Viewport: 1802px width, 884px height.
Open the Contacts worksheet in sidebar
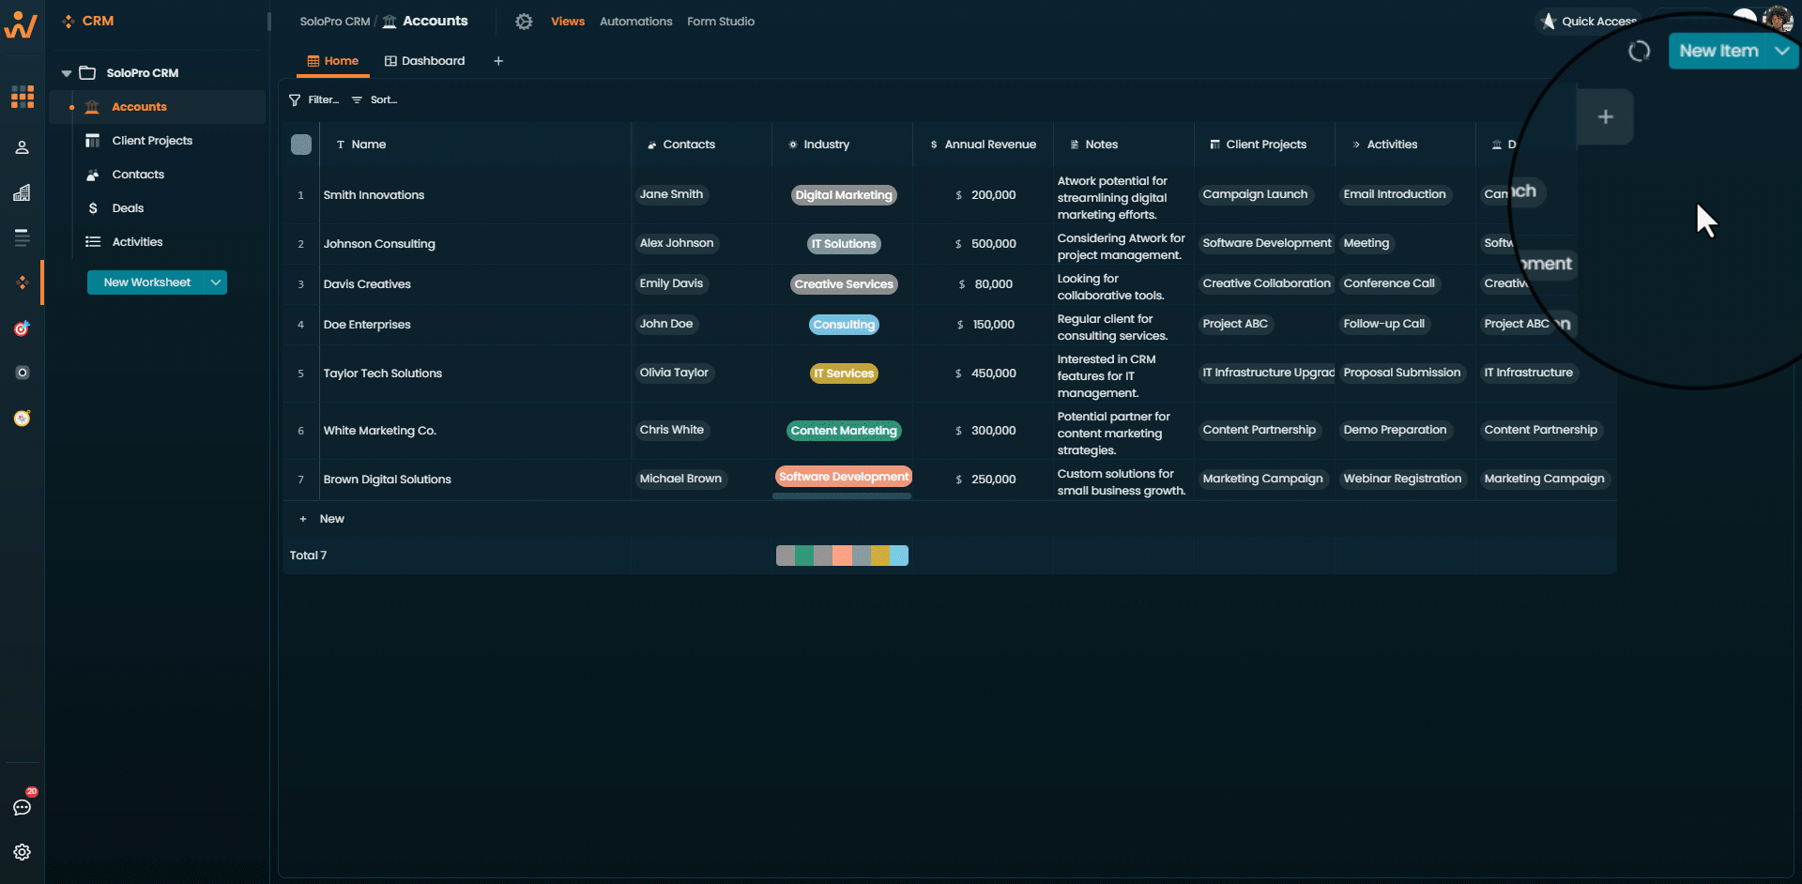[138, 175]
